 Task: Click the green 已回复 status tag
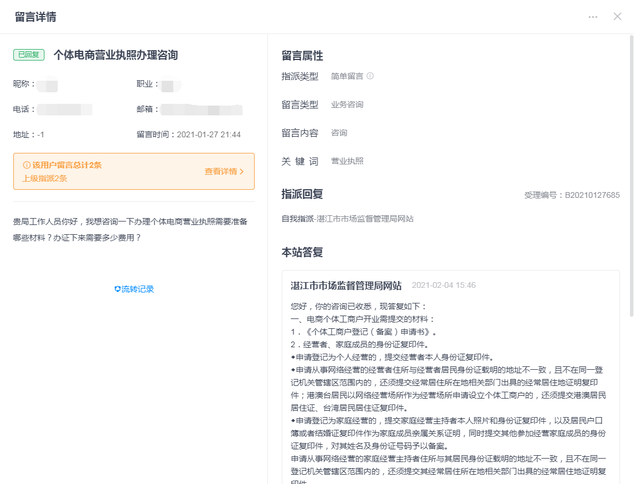click(29, 55)
